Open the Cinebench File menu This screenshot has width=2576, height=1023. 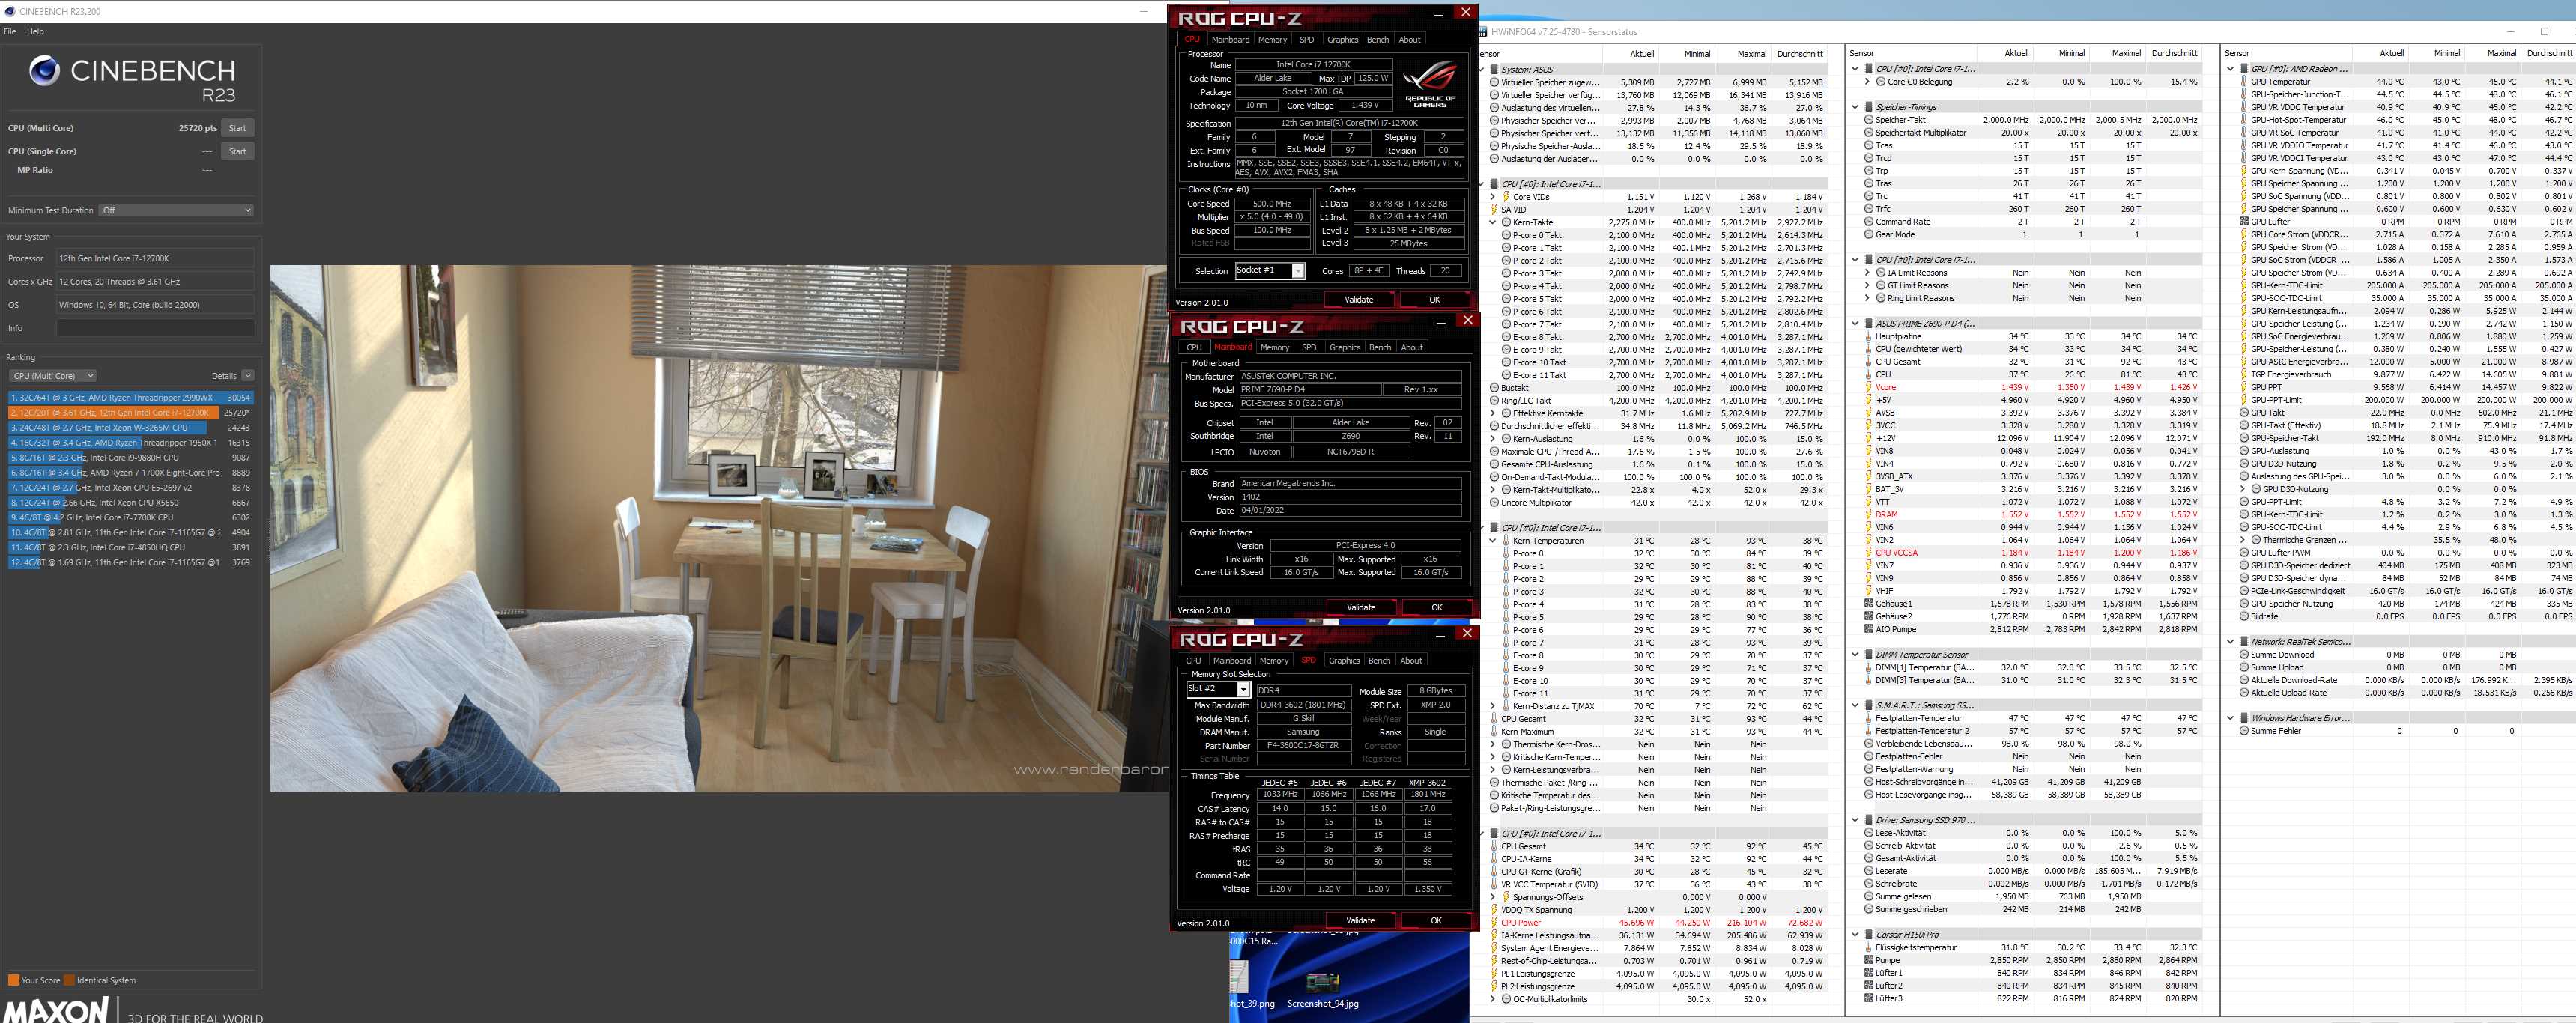click(10, 32)
